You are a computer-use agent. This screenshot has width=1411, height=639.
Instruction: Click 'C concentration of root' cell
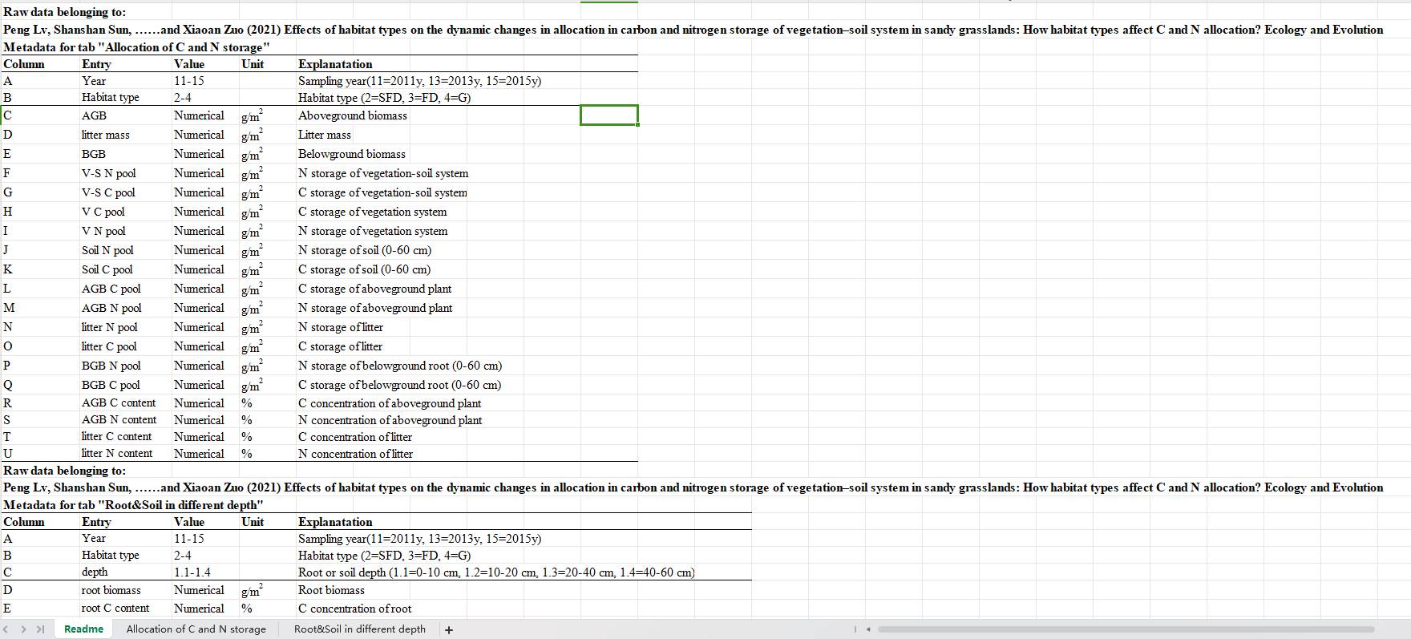tap(354, 609)
